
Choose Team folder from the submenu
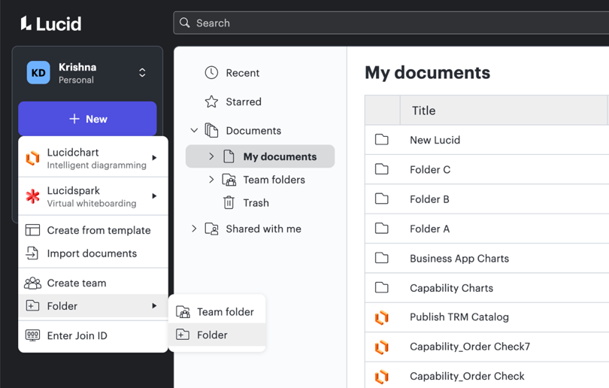click(x=217, y=312)
